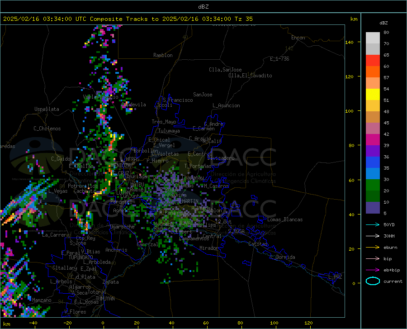Click the 'C_Chilenos' map label
Screen dimensions: 407x329
pyautogui.click(x=47, y=129)
